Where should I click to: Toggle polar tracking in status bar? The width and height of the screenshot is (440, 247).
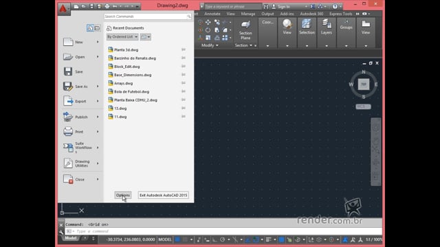coord(223,239)
